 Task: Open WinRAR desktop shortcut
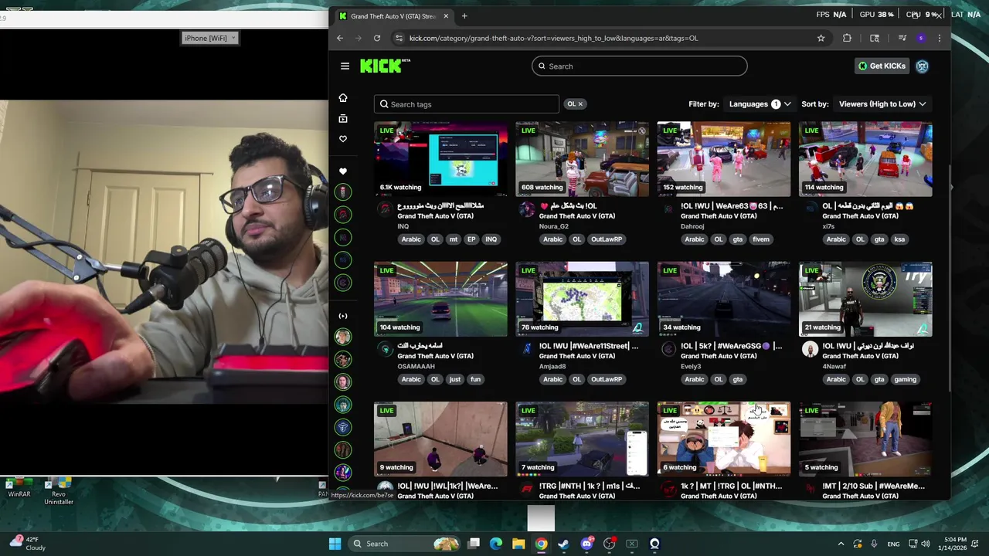pos(19,488)
